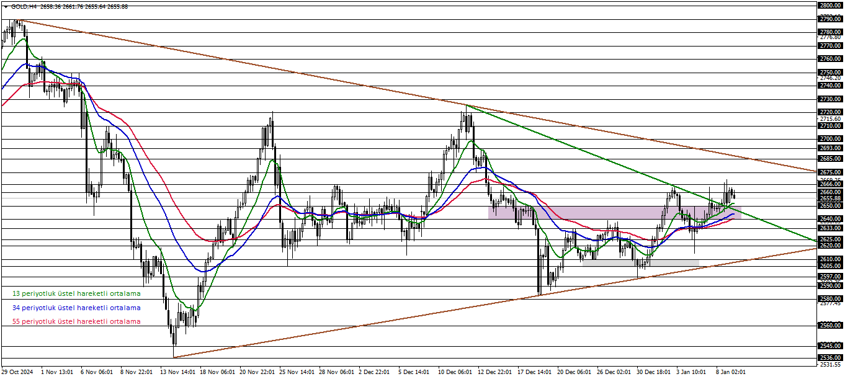Click the 2633.00 price axis label
The width and height of the screenshot is (845, 379).
click(x=830, y=228)
